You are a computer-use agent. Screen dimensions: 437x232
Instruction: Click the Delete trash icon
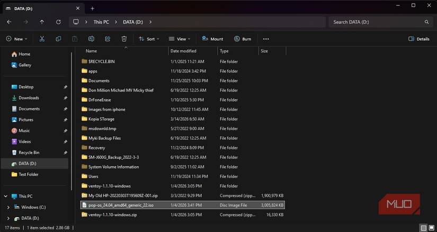(x=124, y=39)
